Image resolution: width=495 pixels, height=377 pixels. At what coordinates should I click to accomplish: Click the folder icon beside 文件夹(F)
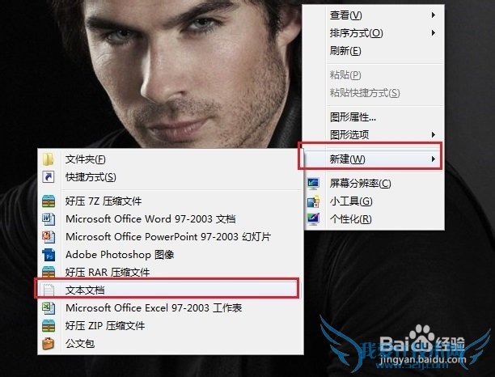click(x=48, y=159)
